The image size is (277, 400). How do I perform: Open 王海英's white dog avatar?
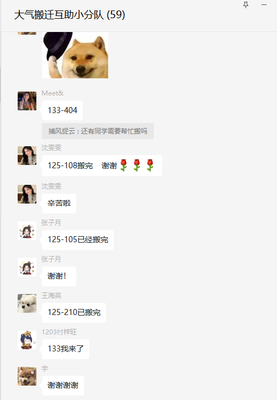27,303
